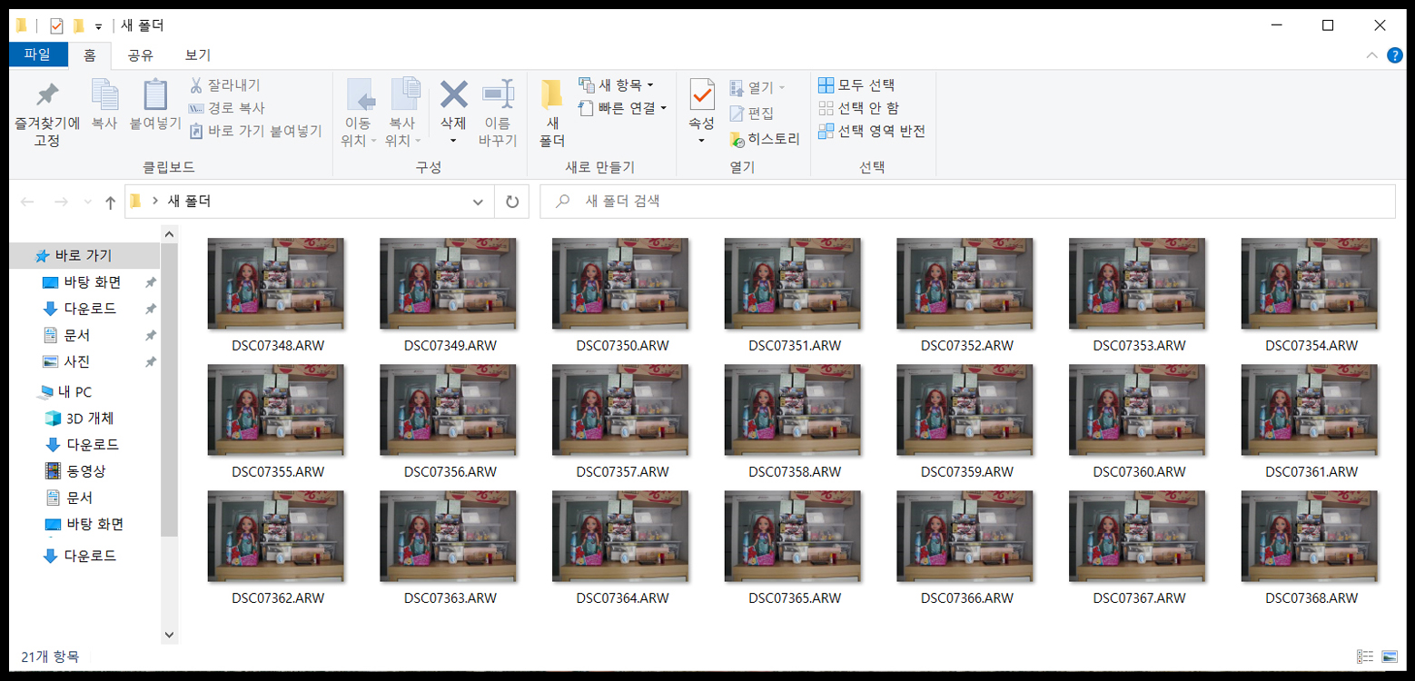The width and height of the screenshot is (1415, 681).
Task: Open pinned 다운로드 under Quick access
Action: [x=90, y=309]
